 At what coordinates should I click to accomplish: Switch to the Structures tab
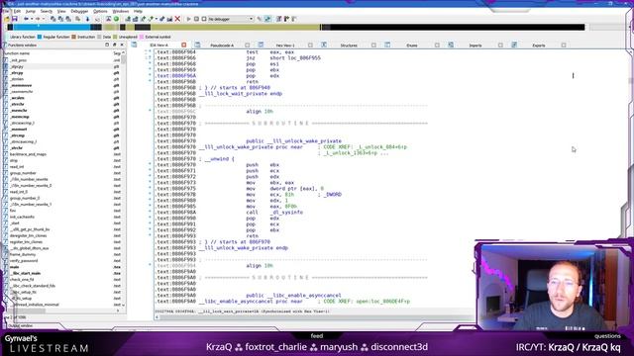349,45
